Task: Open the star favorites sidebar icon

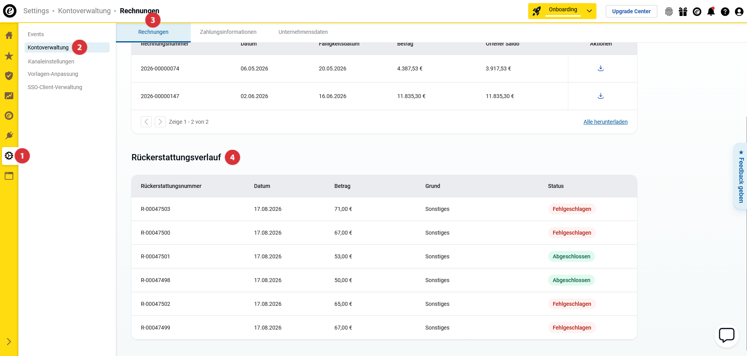Action: [x=9, y=56]
